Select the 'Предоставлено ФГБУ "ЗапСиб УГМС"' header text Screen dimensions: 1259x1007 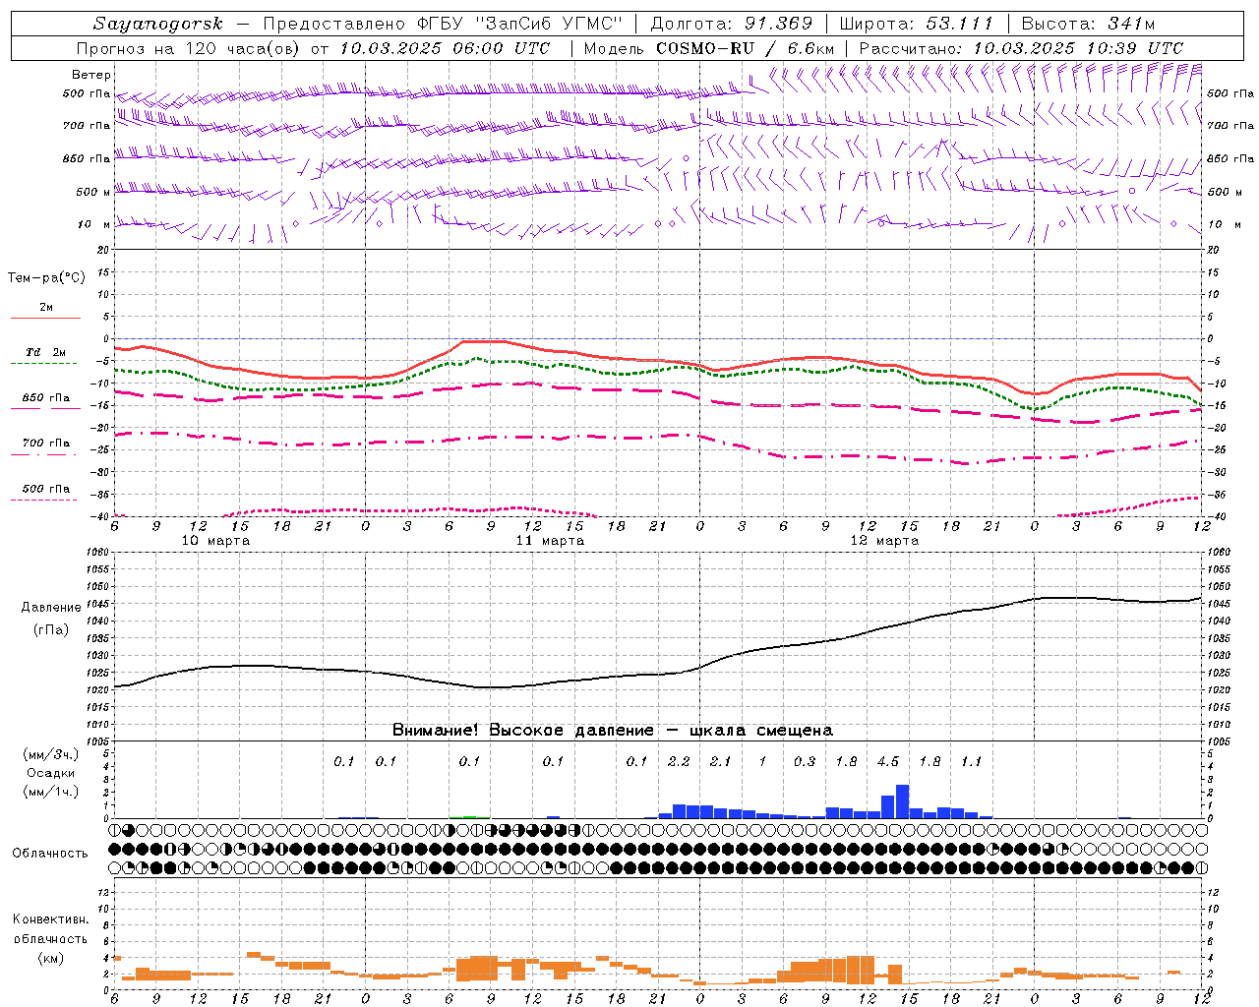click(x=443, y=24)
